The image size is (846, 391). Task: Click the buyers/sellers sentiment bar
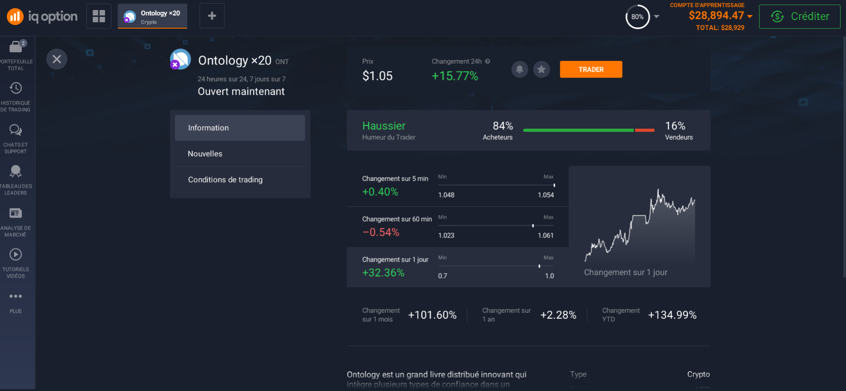click(589, 130)
